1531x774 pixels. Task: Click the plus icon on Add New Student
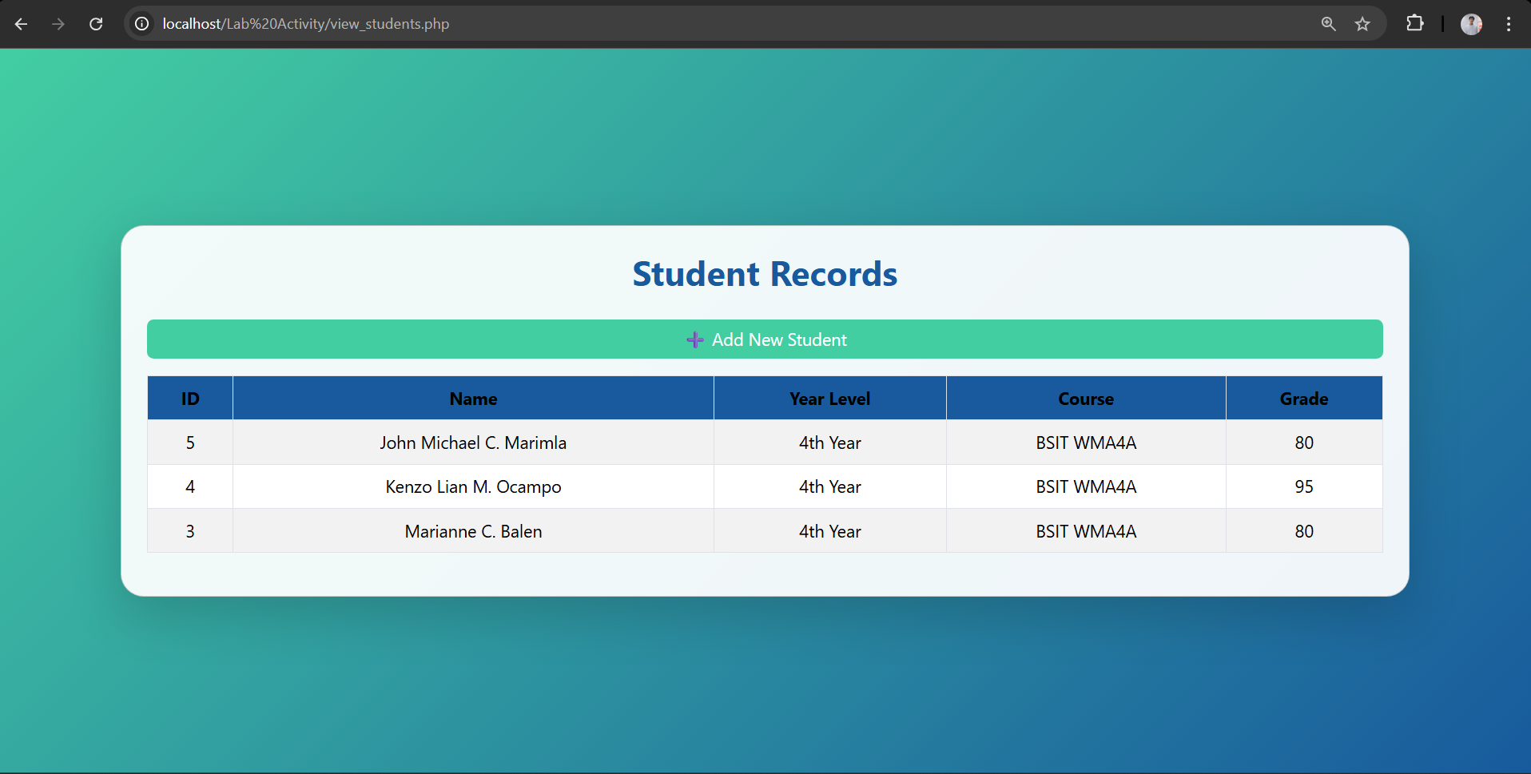(693, 339)
